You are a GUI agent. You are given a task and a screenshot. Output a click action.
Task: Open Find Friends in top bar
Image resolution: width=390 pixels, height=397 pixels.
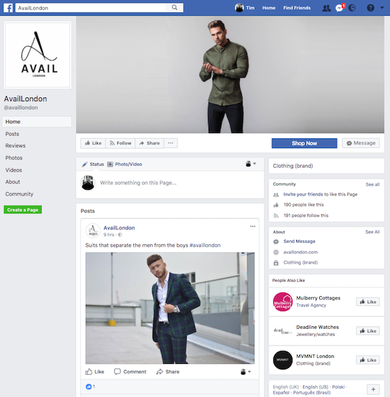[297, 8]
